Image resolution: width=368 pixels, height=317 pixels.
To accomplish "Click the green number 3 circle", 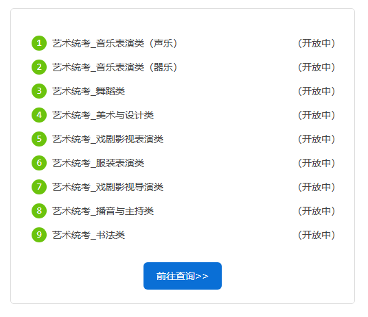I will [39, 91].
